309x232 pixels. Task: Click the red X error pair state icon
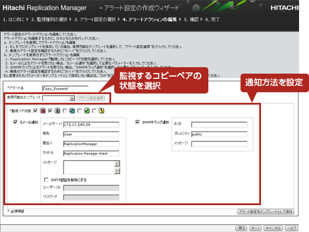point(43,111)
